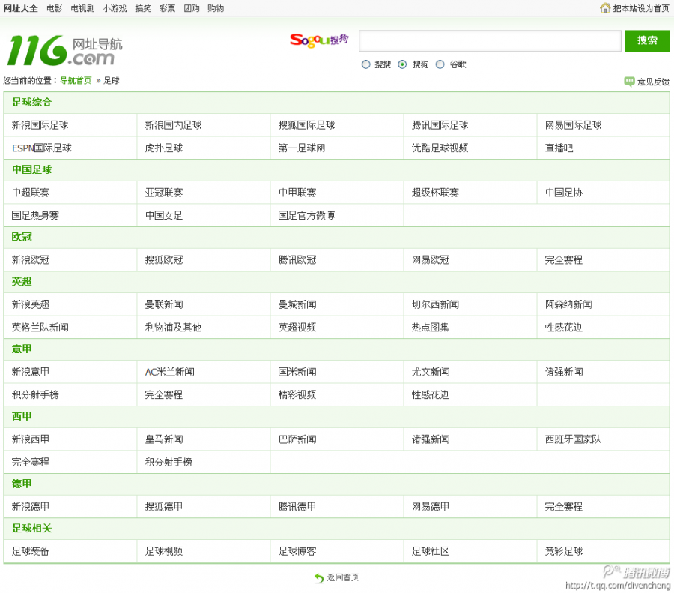Image resolution: width=674 pixels, height=593 pixels.
Task: Open 电影 in top navigation bar
Action: (x=55, y=9)
